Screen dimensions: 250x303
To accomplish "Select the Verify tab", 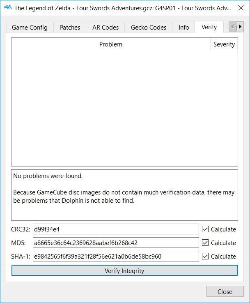I will pos(209,27).
